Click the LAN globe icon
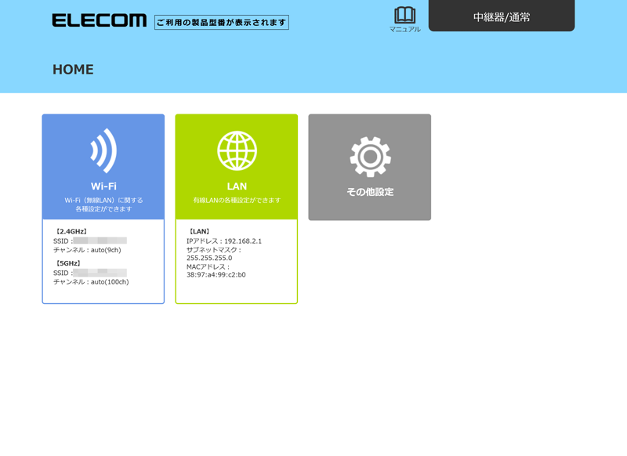The width and height of the screenshot is (627, 456). click(x=237, y=150)
